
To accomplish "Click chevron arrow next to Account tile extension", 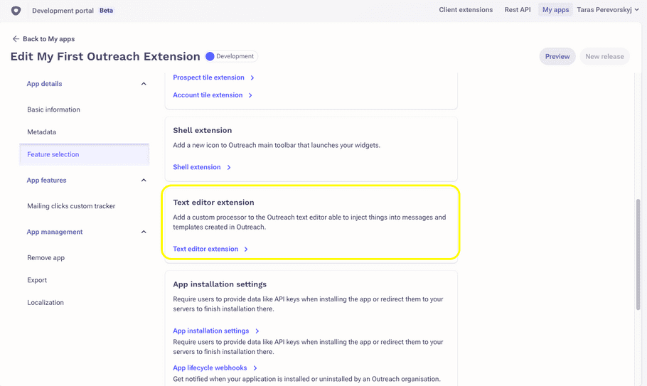I will [250, 95].
